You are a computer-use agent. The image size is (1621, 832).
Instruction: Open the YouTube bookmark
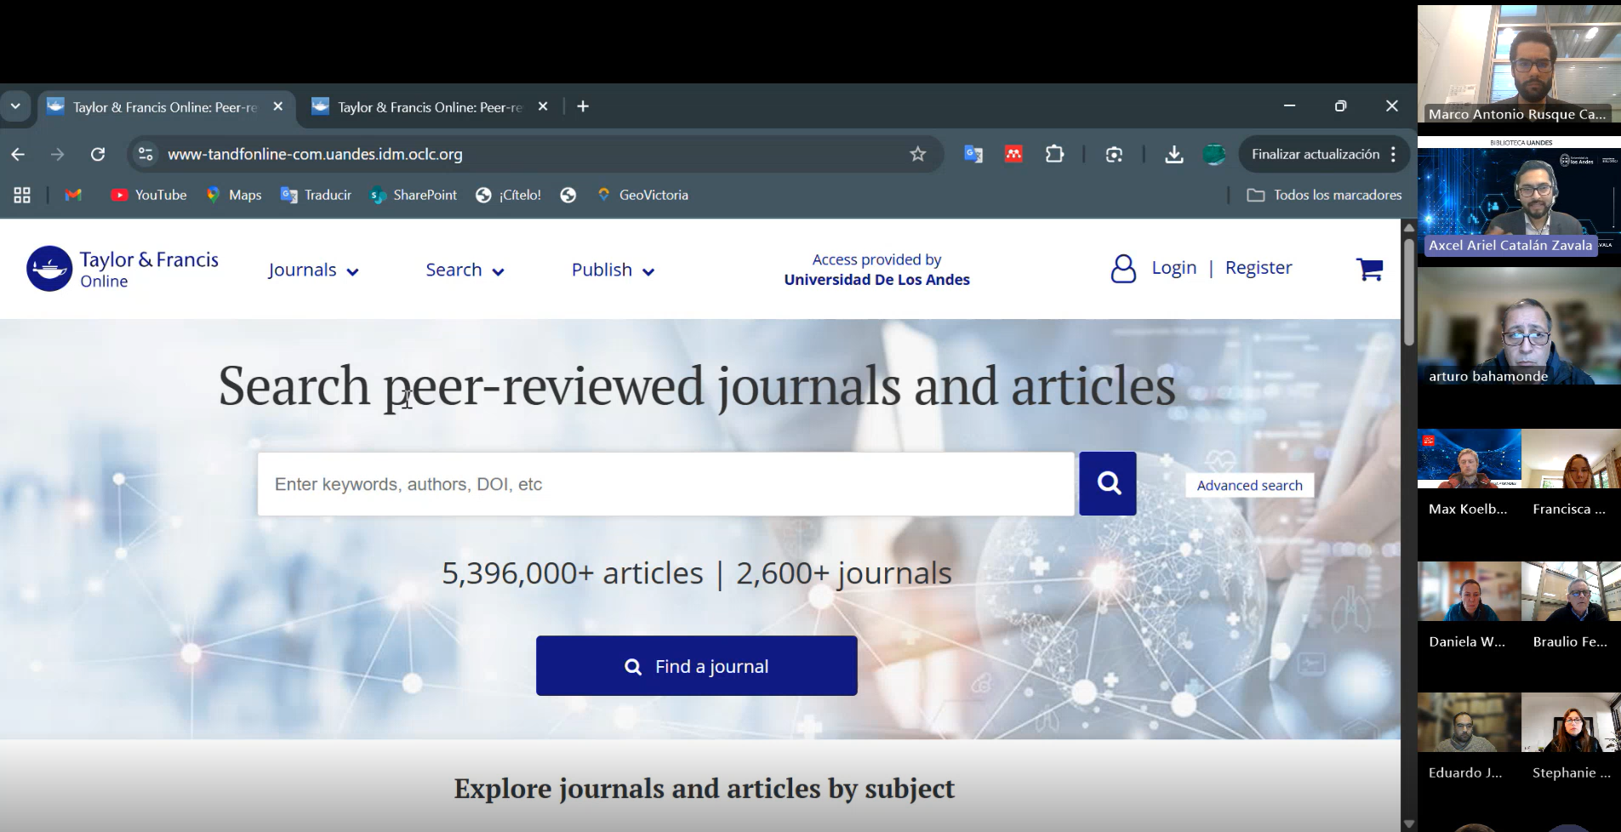tap(149, 195)
